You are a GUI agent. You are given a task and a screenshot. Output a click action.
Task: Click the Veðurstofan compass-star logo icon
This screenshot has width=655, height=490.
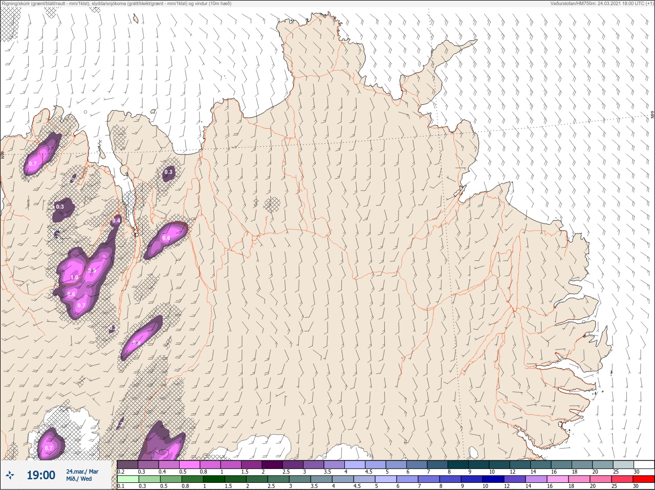[x=10, y=475]
